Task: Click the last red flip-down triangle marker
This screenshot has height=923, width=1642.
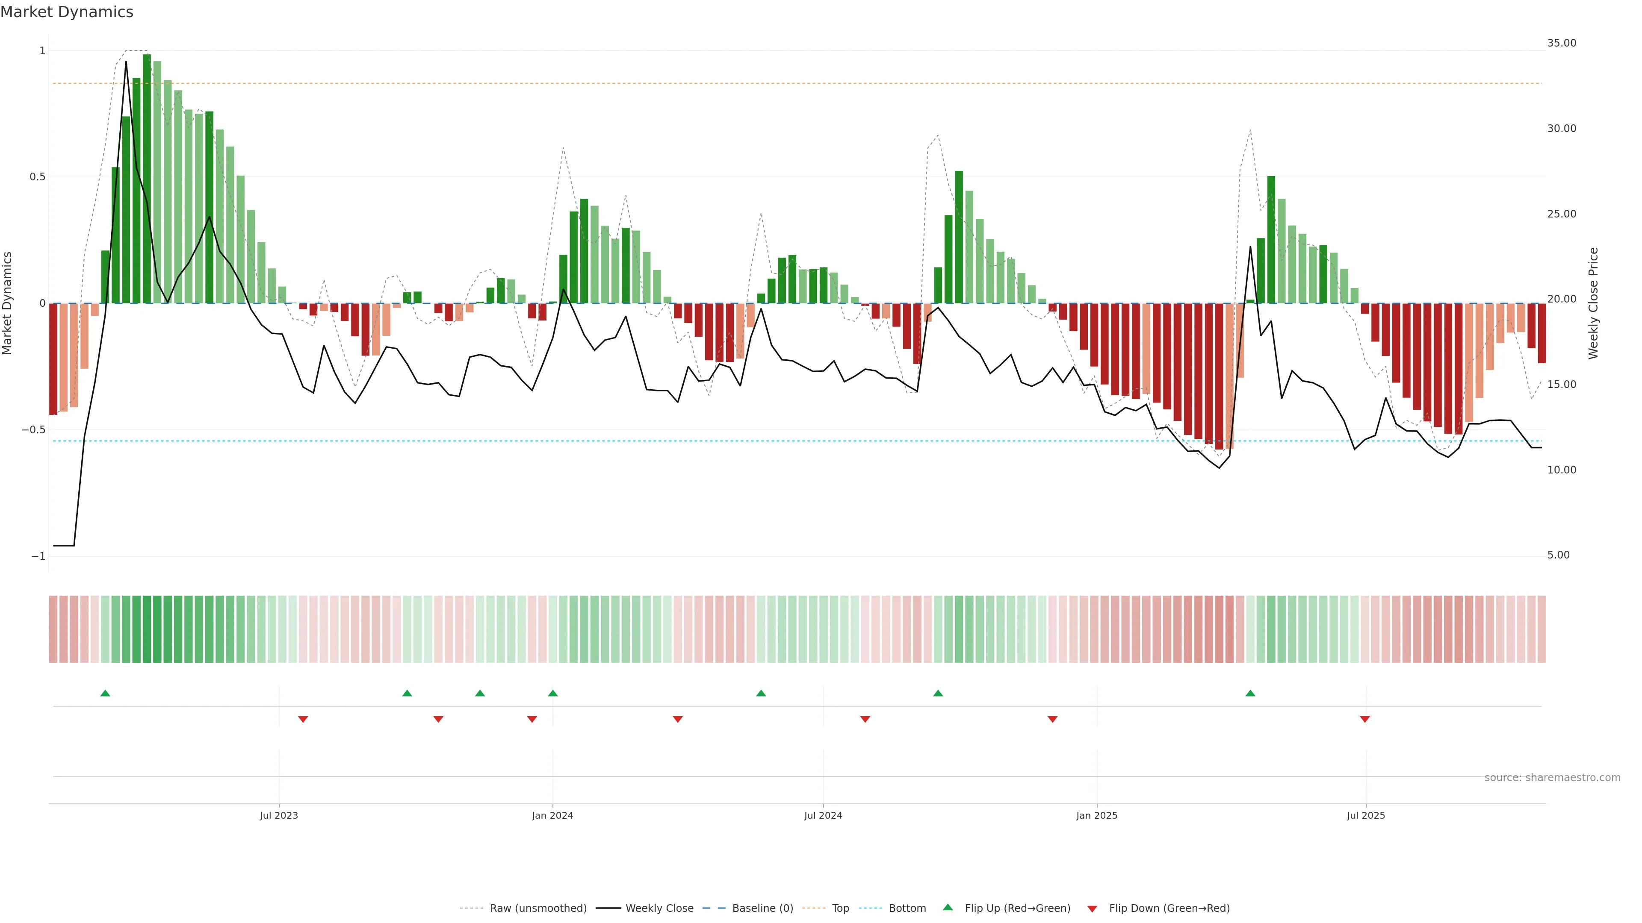Action: (x=1365, y=719)
